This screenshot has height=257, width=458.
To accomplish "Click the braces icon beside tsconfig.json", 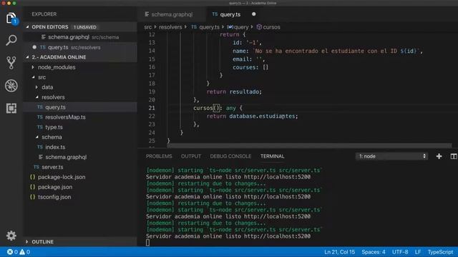I will [x=32, y=197].
